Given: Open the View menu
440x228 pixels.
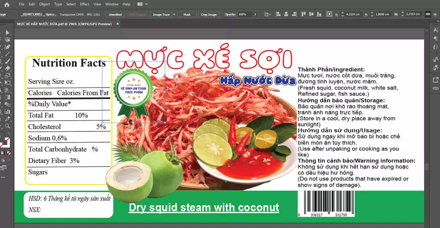Looking at the screenshot, I should (98, 4).
